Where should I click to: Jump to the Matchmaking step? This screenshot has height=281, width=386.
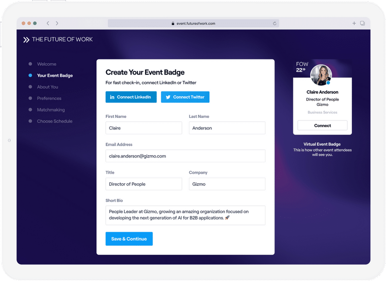tap(51, 110)
